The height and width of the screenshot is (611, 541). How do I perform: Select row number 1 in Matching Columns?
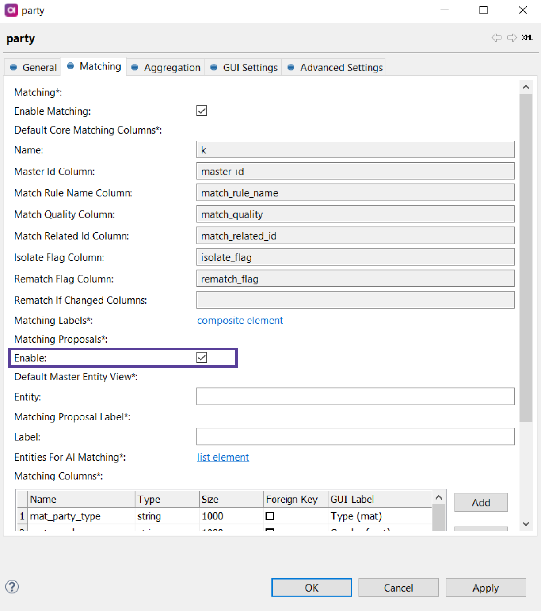click(x=22, y=516)
